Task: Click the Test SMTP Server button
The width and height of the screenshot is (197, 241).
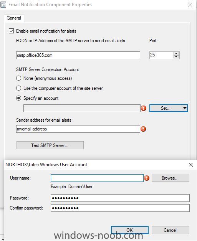Action: click(50, 145)
